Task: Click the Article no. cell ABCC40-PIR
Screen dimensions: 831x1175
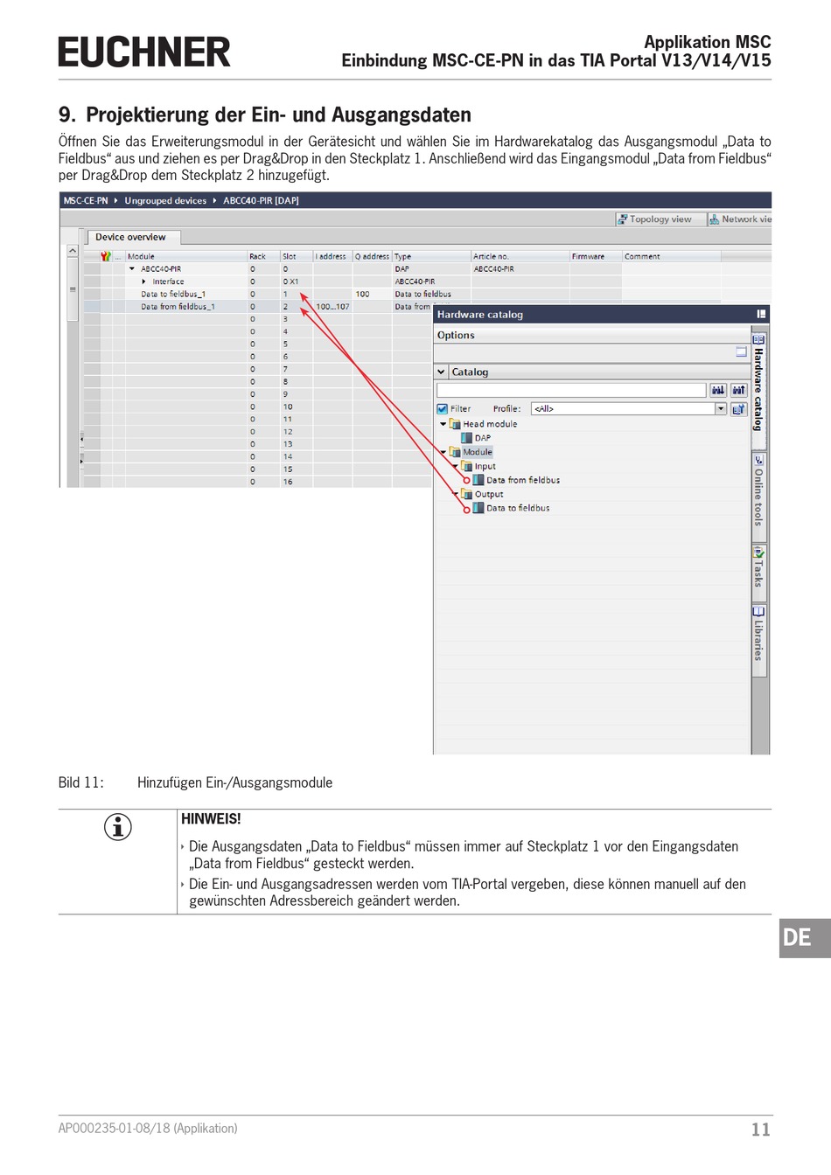Action: pyautogui.click(x=520, y=269)
